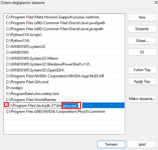Select the Oracle Java java8path entry

pyautogui.click(x=64, y=23)
